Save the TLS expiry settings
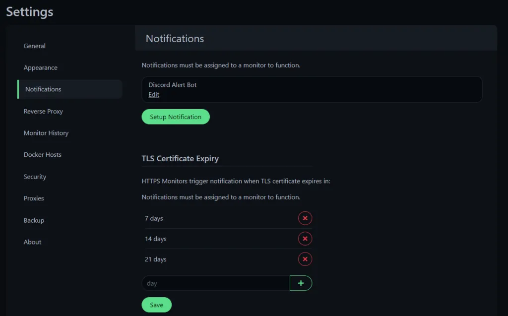The width and height of the screenshot is (508, 316). (x=156, y=305)
